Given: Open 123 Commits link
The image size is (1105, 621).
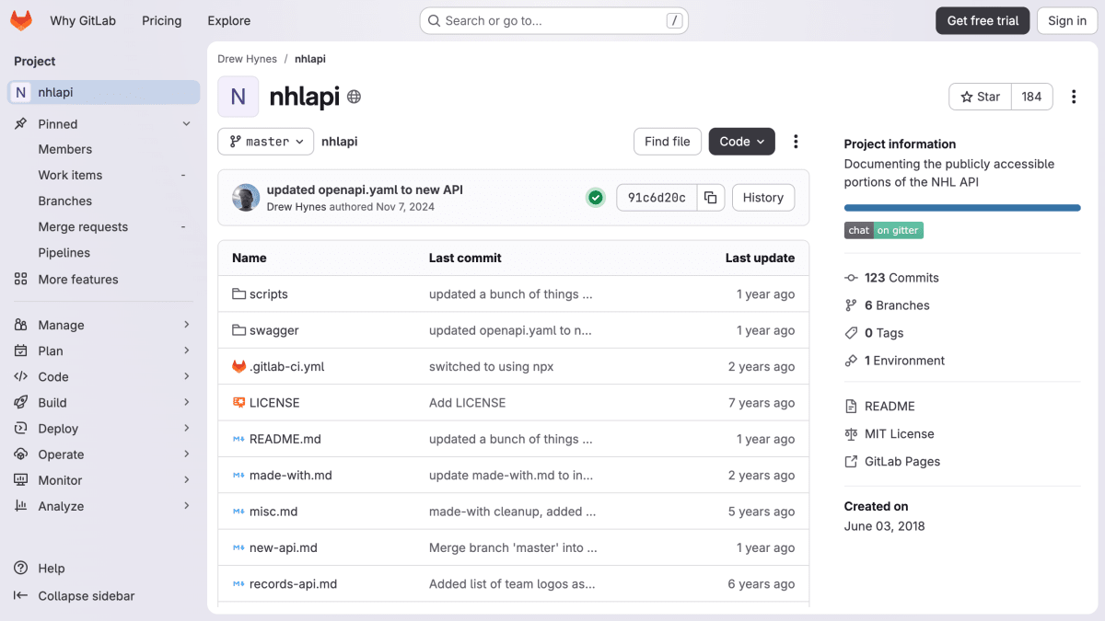Looking at the screenshot, I should point(901,278).
